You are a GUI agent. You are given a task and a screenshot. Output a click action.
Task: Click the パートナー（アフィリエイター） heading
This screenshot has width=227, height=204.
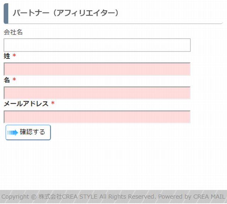[x=66, y=13]
